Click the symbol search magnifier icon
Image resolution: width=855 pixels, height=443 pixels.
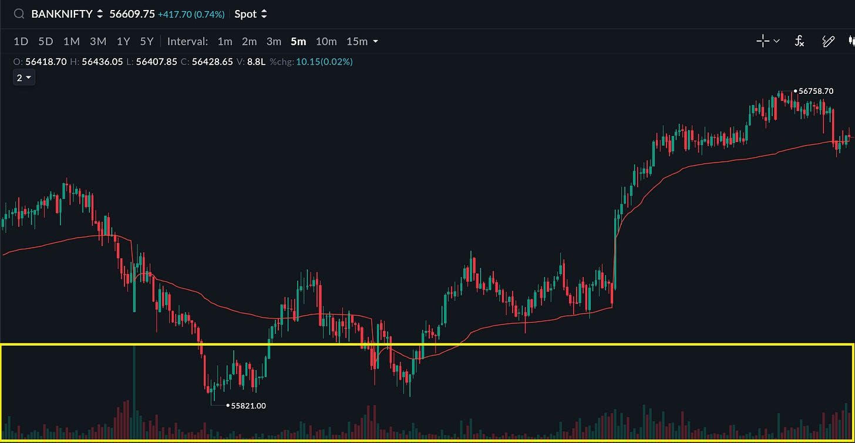(x=19, y=14)
